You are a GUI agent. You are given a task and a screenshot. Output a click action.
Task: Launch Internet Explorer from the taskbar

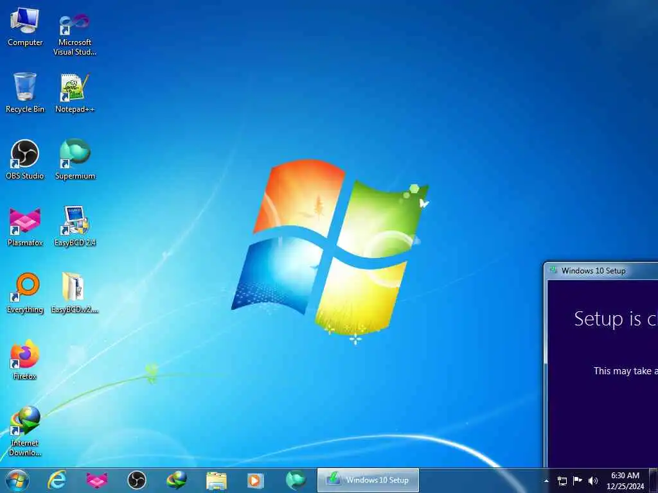(57, 480)
